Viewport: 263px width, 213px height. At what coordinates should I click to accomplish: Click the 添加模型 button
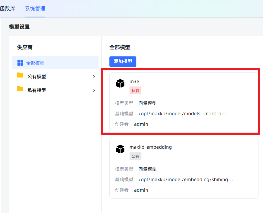(x=123, y=62)
